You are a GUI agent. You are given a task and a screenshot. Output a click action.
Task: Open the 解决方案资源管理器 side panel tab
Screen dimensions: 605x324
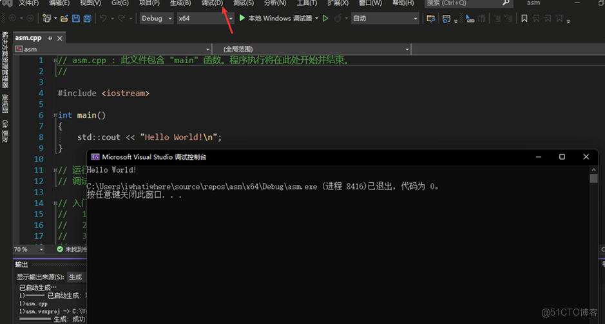pyautogui.click(x=5, y=60)
